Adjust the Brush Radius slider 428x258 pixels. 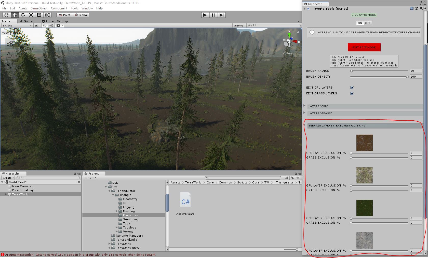[x=379, y=71]
